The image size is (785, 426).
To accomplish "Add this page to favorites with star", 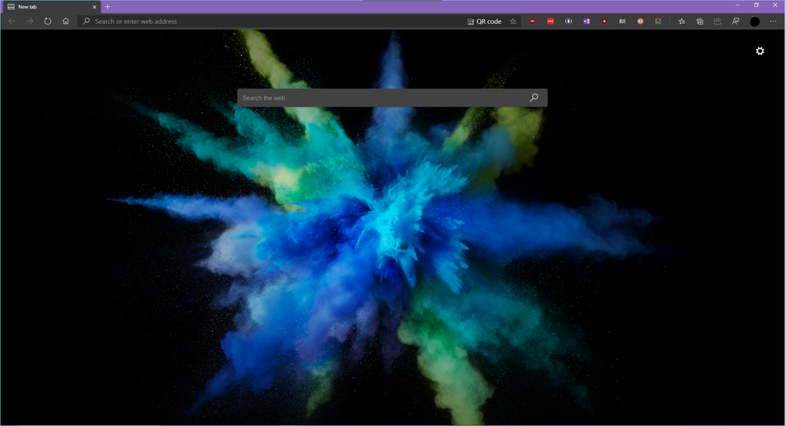I will 513,21.
